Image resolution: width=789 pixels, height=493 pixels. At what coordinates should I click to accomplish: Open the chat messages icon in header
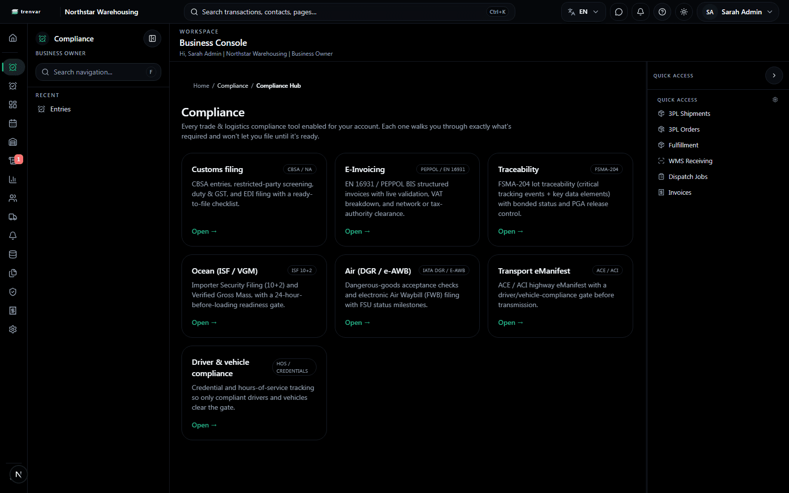click(619, 12)
